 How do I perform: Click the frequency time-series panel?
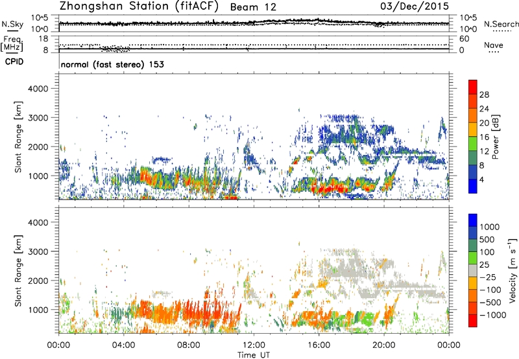pyautogui.click(x=254, y=44)
